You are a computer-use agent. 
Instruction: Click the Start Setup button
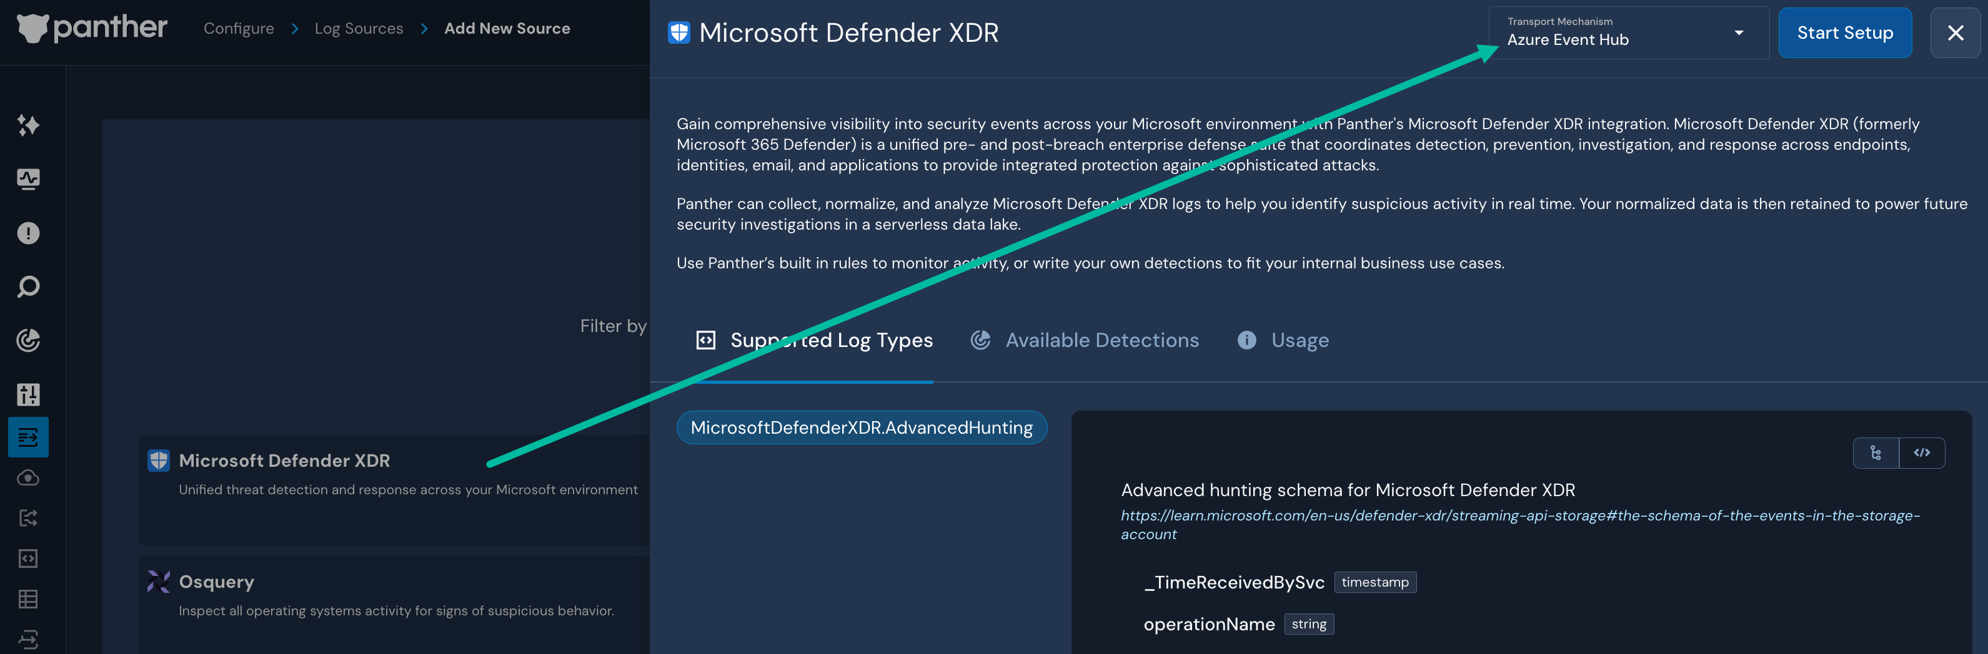click(1845, 32)
